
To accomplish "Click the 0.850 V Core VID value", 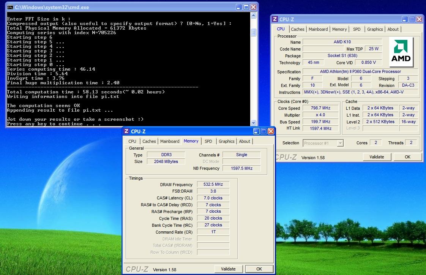I will 369,63.
